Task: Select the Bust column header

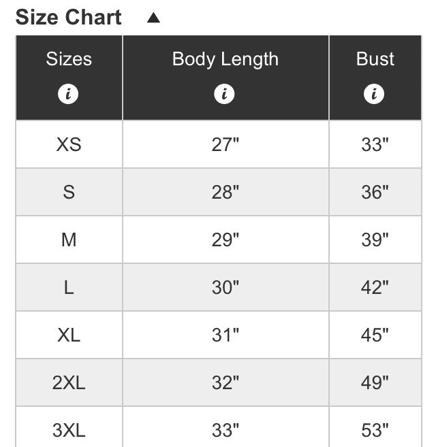Action: pos(375,78)
